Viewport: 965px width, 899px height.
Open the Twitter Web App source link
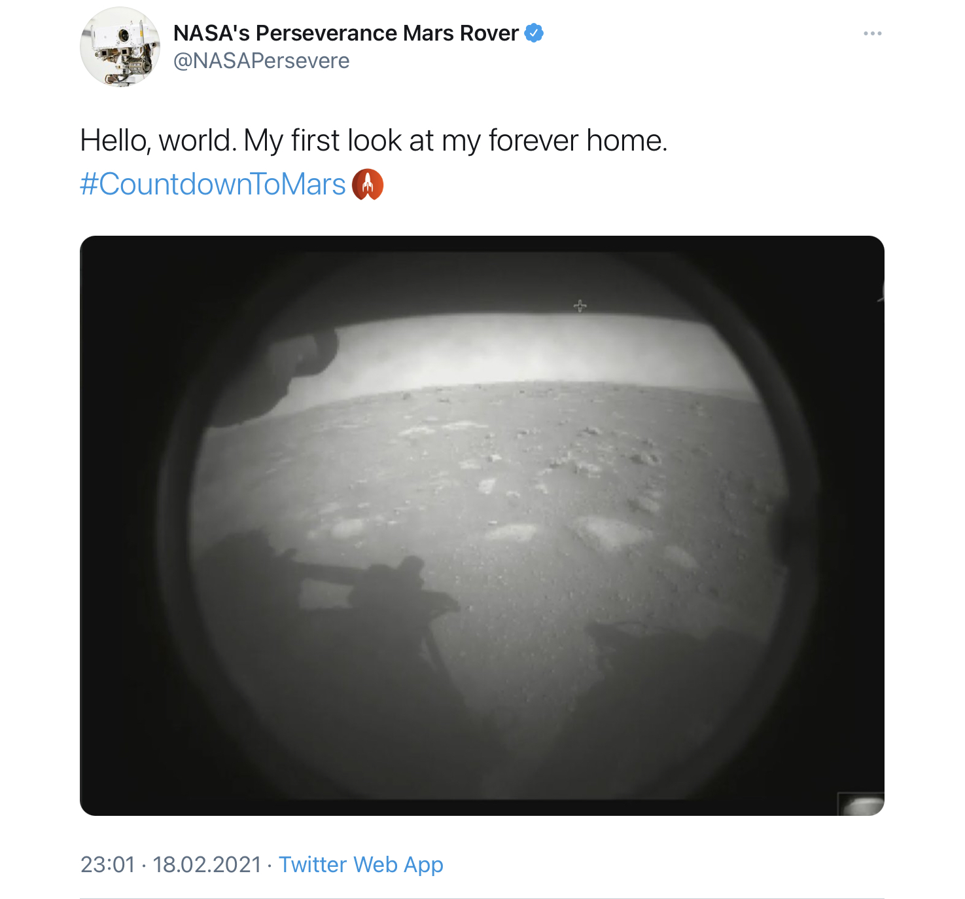(361, 864)
